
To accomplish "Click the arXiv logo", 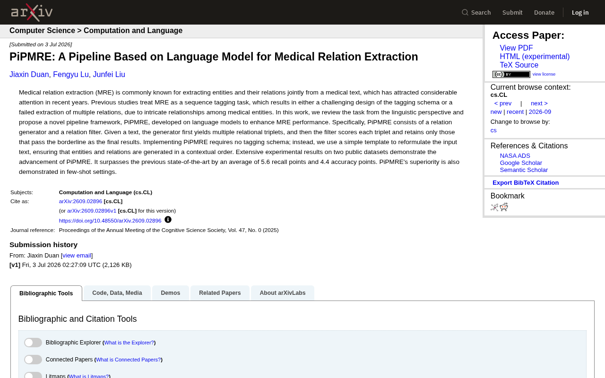I will (x=32, y=12).
